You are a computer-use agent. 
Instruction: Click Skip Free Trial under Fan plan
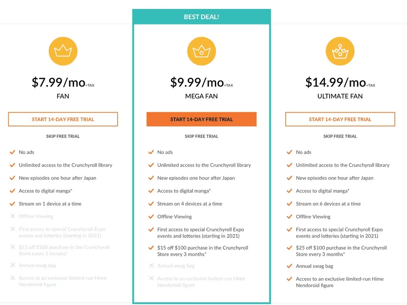[63, 136]
